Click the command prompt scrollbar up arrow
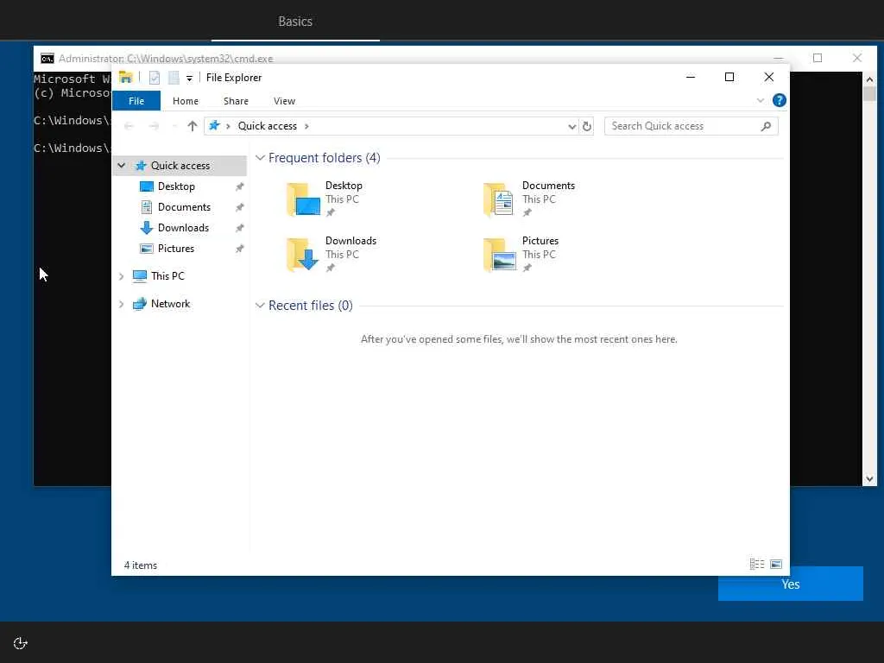 869,79
